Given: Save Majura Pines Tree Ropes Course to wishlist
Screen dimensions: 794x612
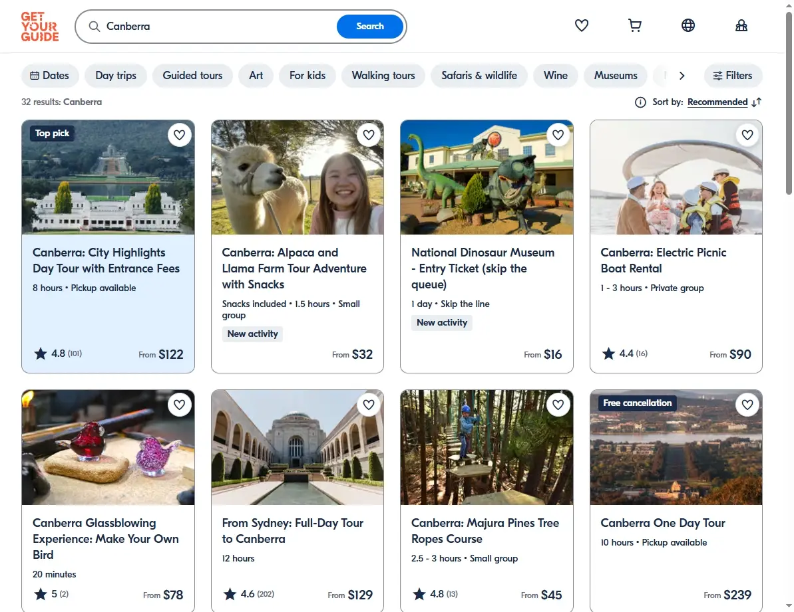Looking at the screenshot, I should point(558,405).
